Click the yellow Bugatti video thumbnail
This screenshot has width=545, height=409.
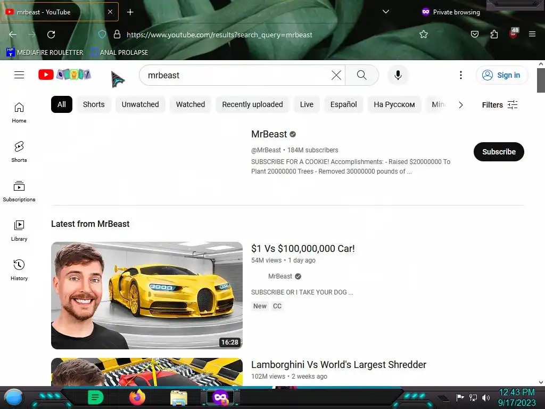tap(147, 295)
